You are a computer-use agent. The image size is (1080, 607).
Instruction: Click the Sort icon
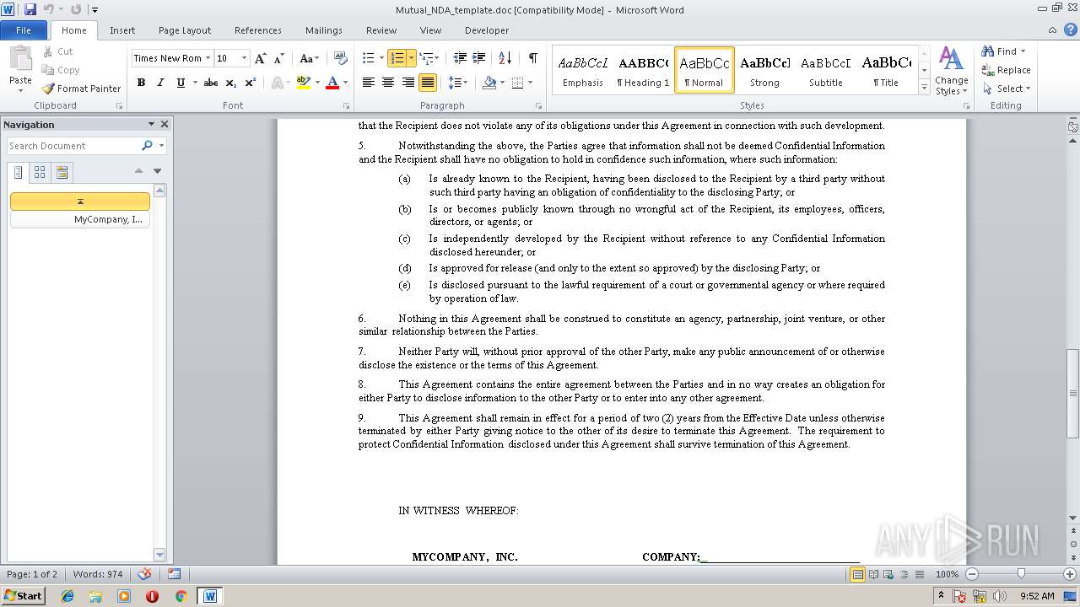point(505,58)
